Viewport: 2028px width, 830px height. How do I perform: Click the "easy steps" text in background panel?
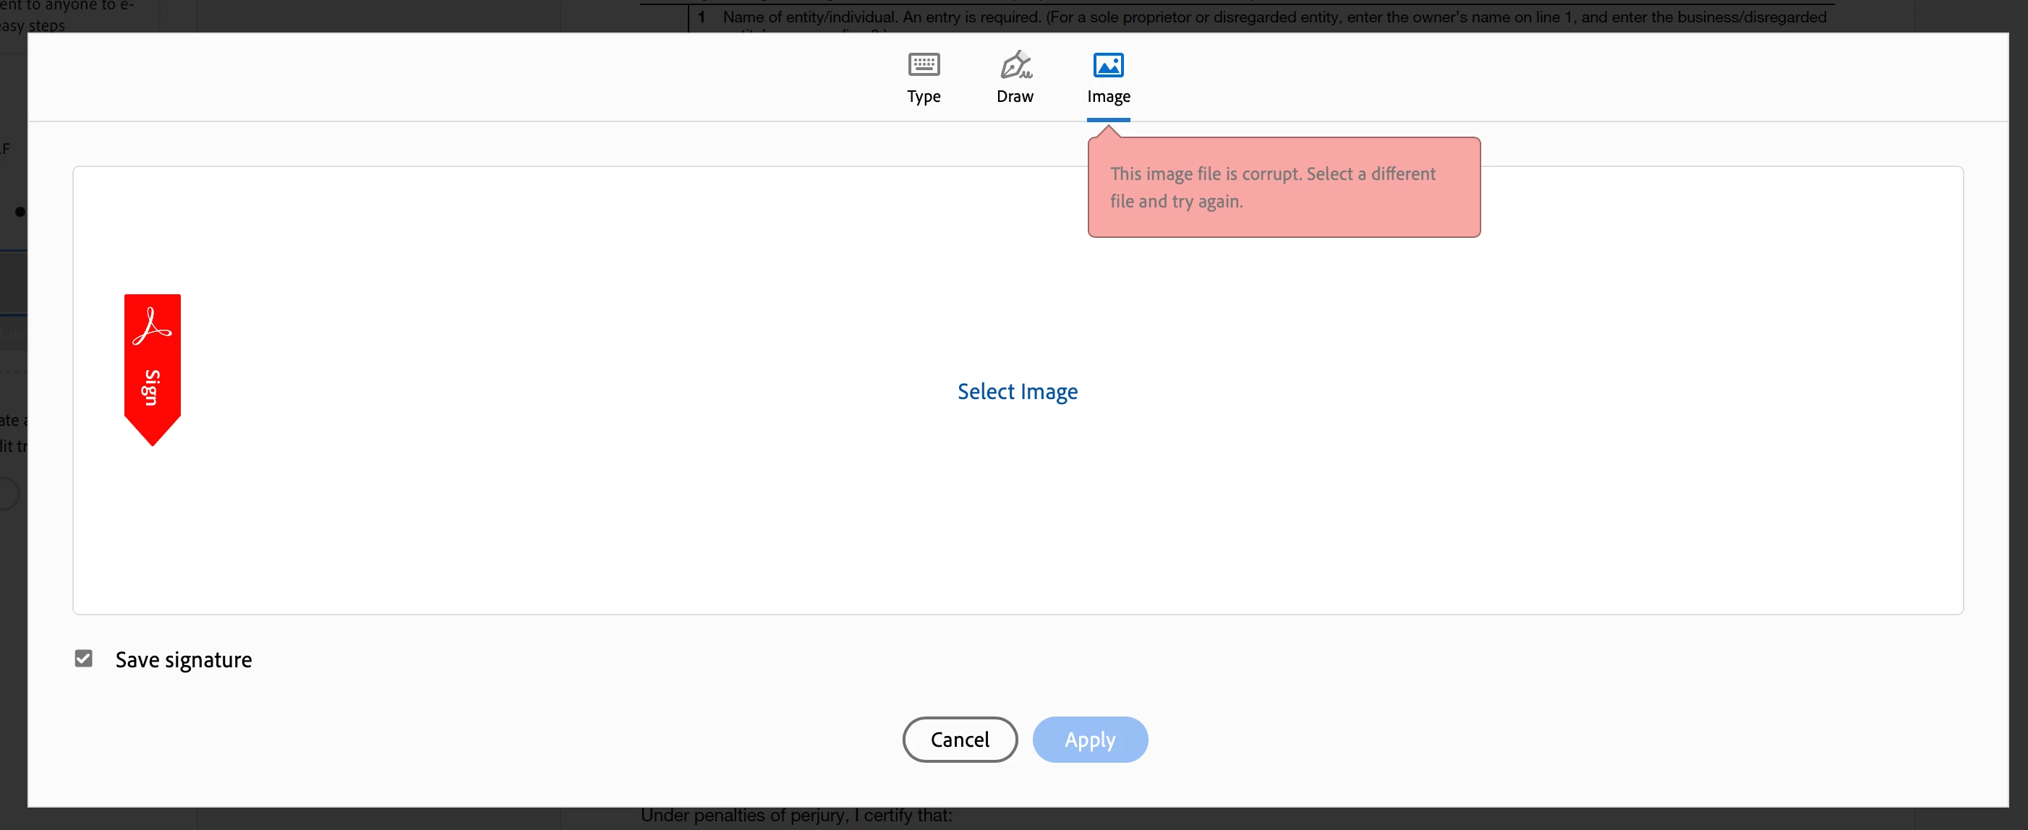pyautogui.click(x=33, y=25)
